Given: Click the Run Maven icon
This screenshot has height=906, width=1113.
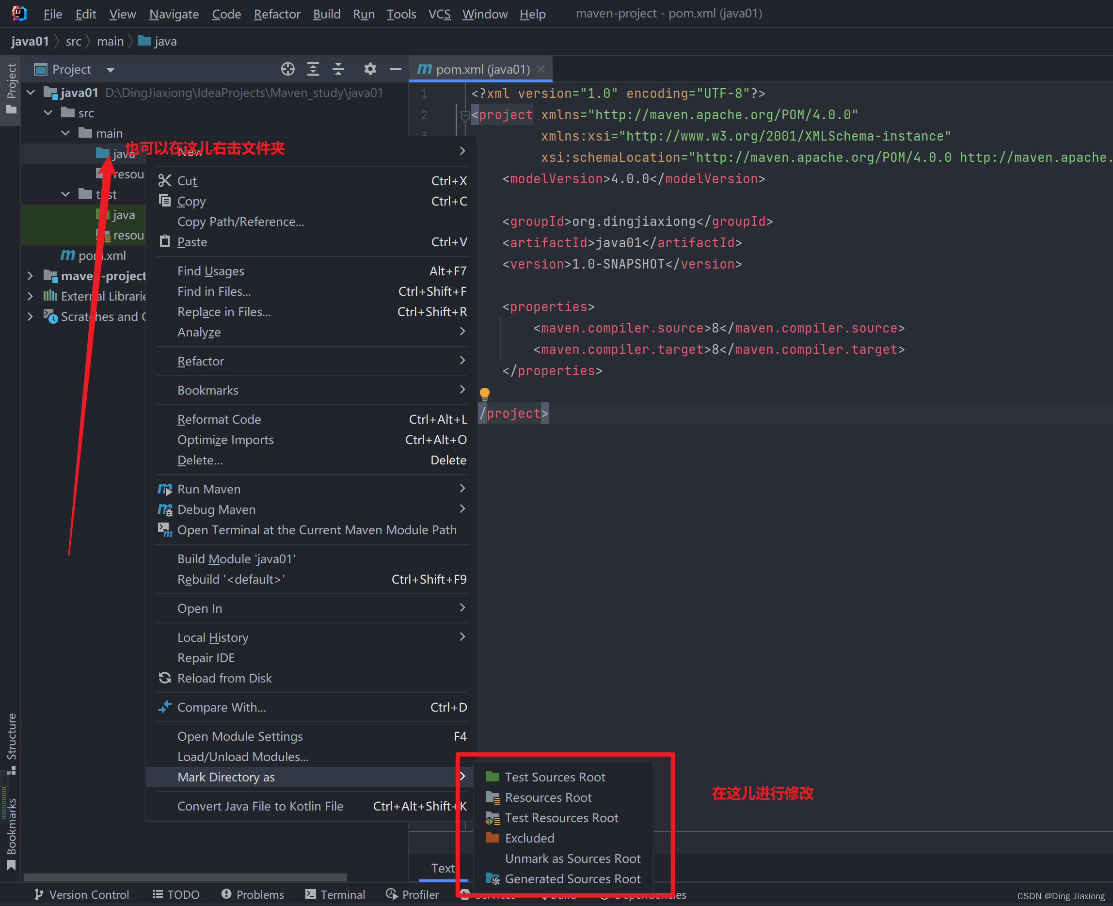Looking at the screenshot, I should [x=164, y=489].
